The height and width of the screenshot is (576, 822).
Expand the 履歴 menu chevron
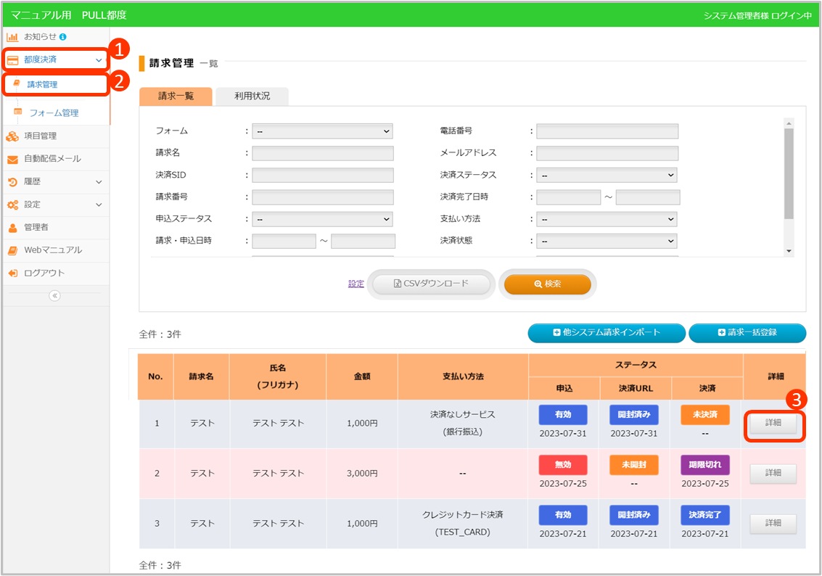tap(99, 182)
